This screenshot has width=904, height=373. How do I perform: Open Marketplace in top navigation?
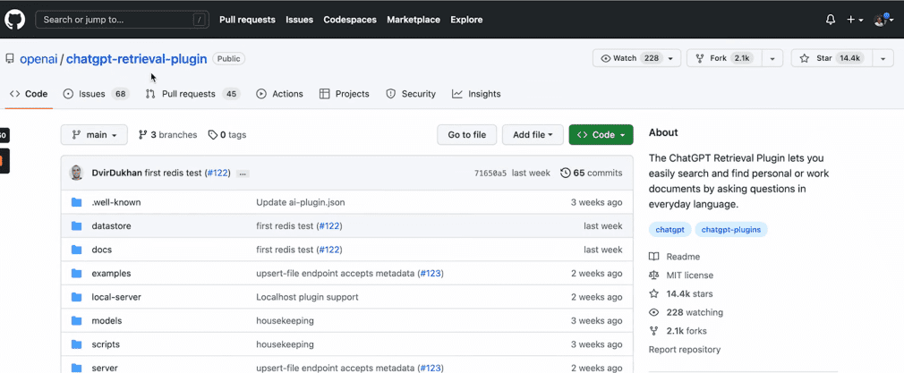click(414, 20)
